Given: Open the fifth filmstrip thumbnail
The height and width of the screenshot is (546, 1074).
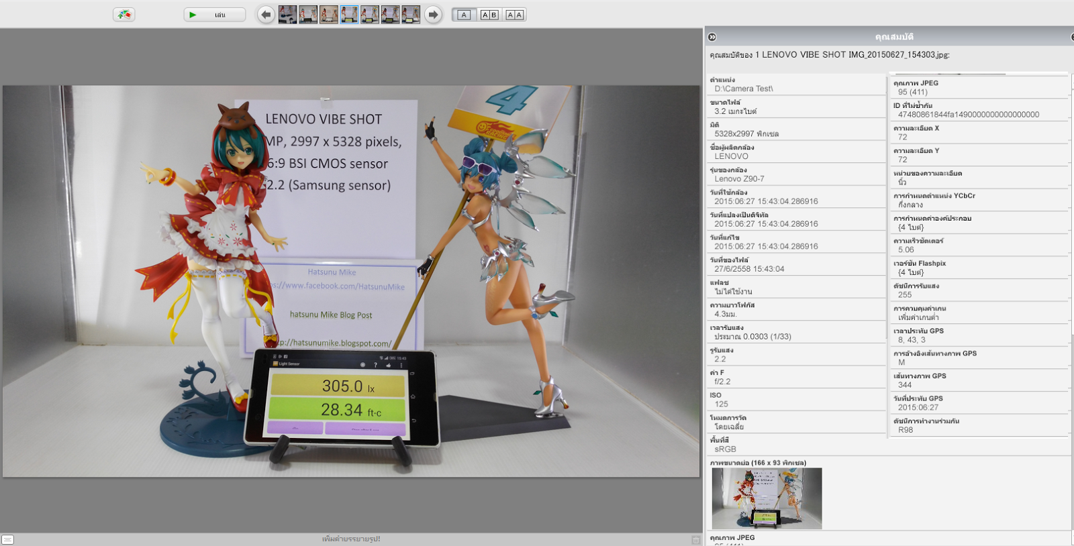Looking at the screenshot, I should (x=370, y=15).
